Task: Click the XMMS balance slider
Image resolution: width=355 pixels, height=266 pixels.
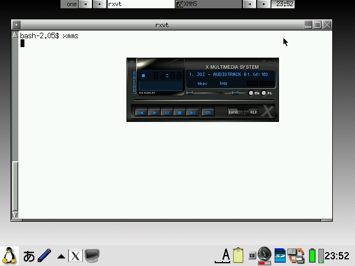Action: point(236,93)
